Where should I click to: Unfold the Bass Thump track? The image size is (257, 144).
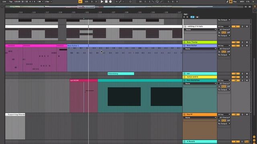pyautogui.click(x=185, y=42)
